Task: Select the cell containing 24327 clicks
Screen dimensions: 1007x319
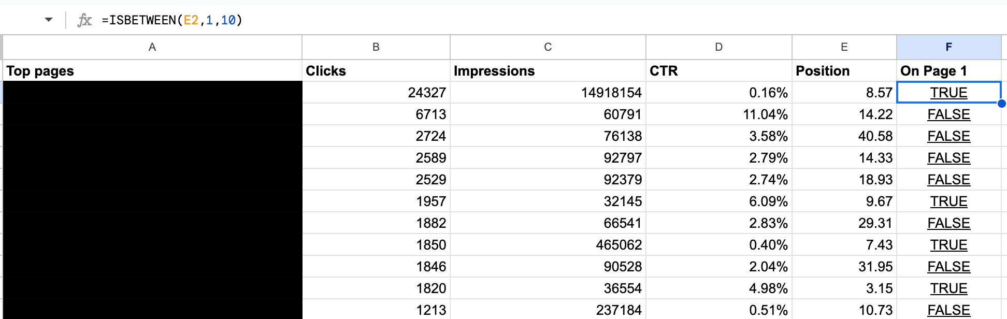Action: (375, 92)
